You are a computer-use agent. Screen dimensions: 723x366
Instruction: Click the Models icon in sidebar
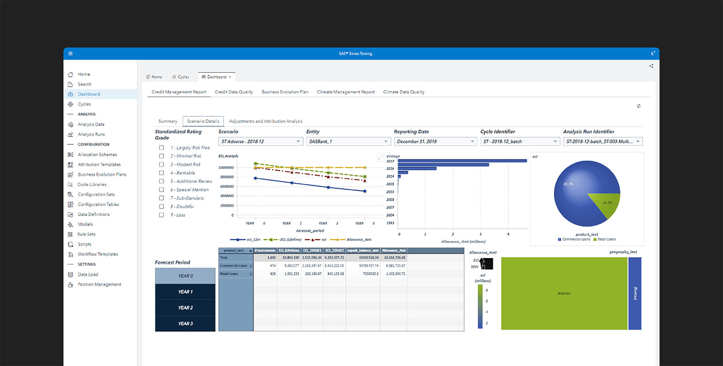[70, 224]
